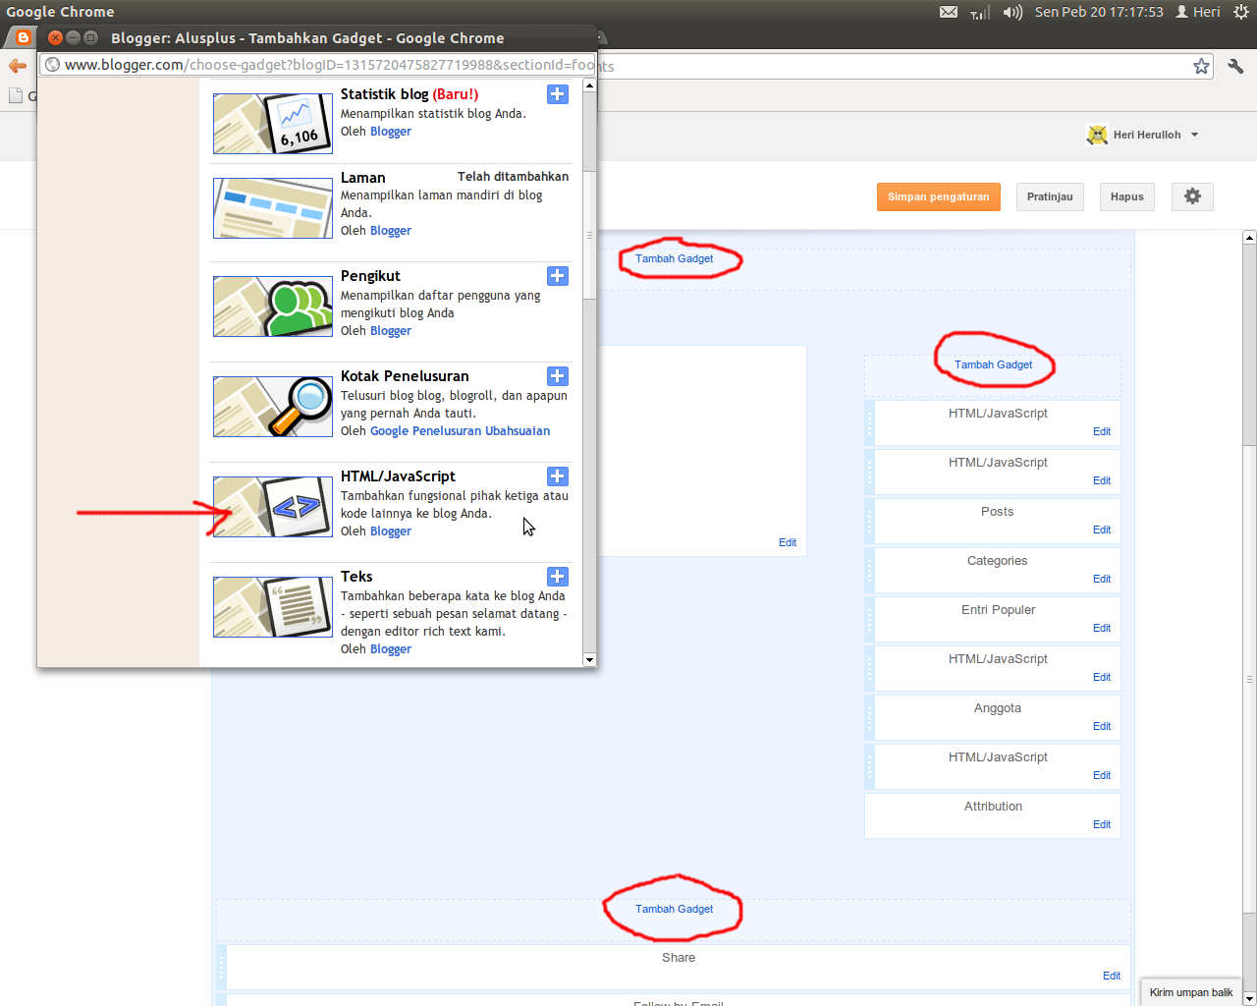This screenshot has width=1257, height=1006.
Task: Edit the Categories gadget
Action: point(1102,579)
